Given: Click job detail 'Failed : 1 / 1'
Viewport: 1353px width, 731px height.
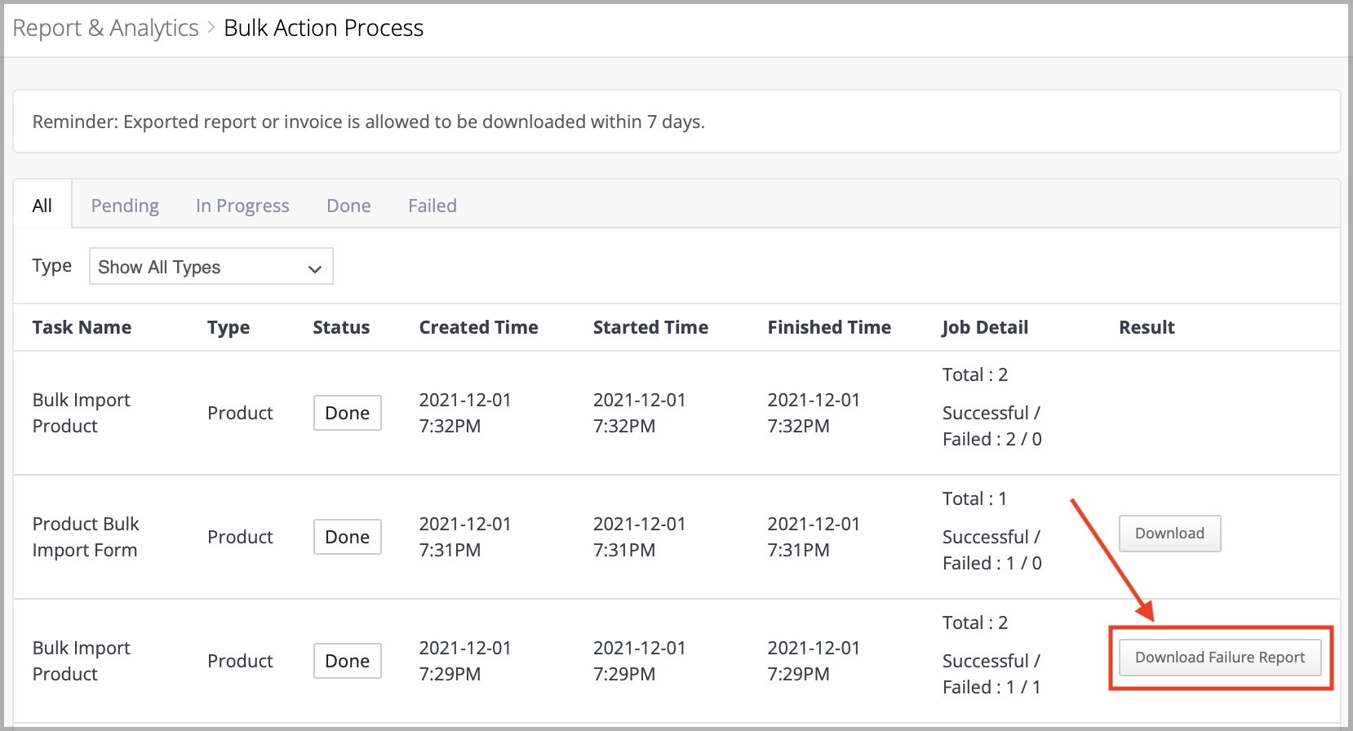Looking at the screenshot, I should (x=991, y=687).
